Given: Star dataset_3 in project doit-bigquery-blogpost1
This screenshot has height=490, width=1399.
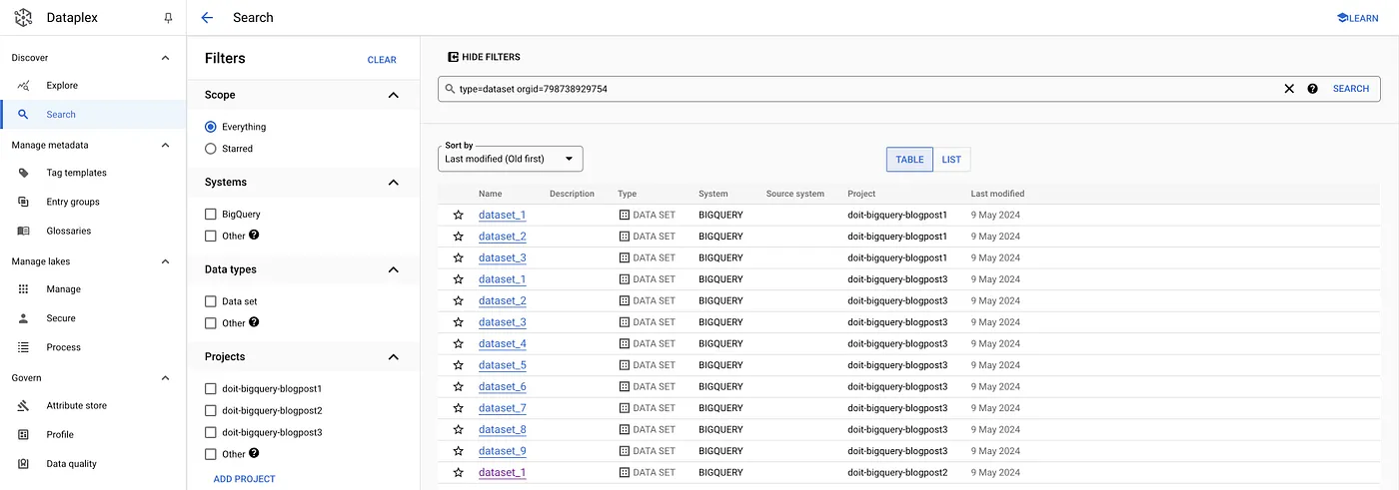Looking at the screenshot, I should (x=458, y=257).
